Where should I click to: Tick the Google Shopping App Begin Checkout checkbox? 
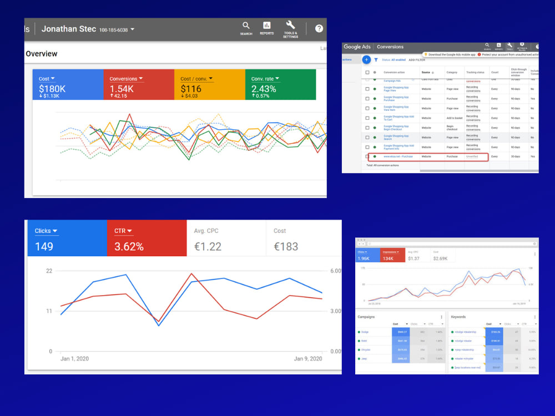coord(367,128)
